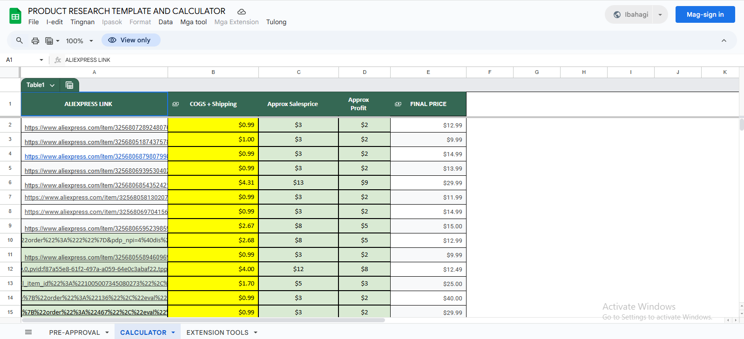This screenshot has width=744, height=339.
Task: Open the AliExpress link in row 6
Action: pos(96,185)
